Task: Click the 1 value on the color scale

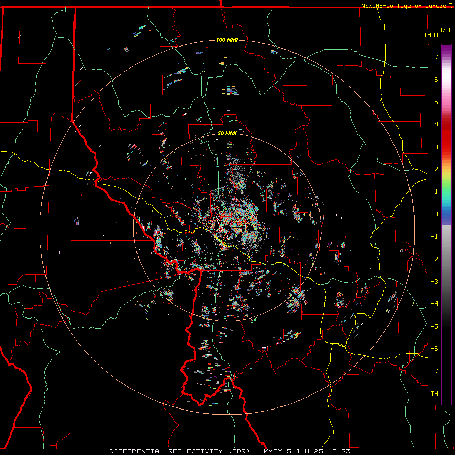Action: (x=436, y=192)
